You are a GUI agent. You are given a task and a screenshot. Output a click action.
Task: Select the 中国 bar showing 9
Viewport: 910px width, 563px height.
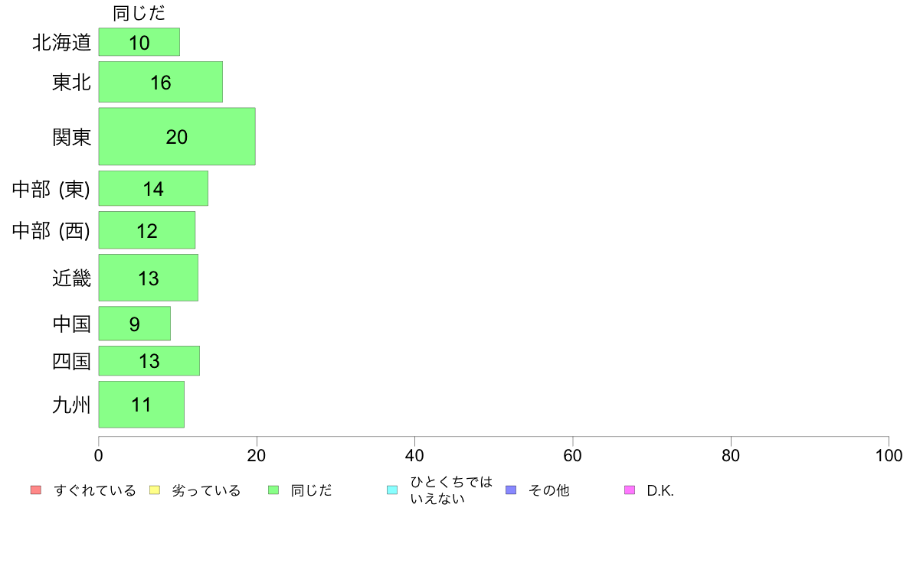pos(135,324)
